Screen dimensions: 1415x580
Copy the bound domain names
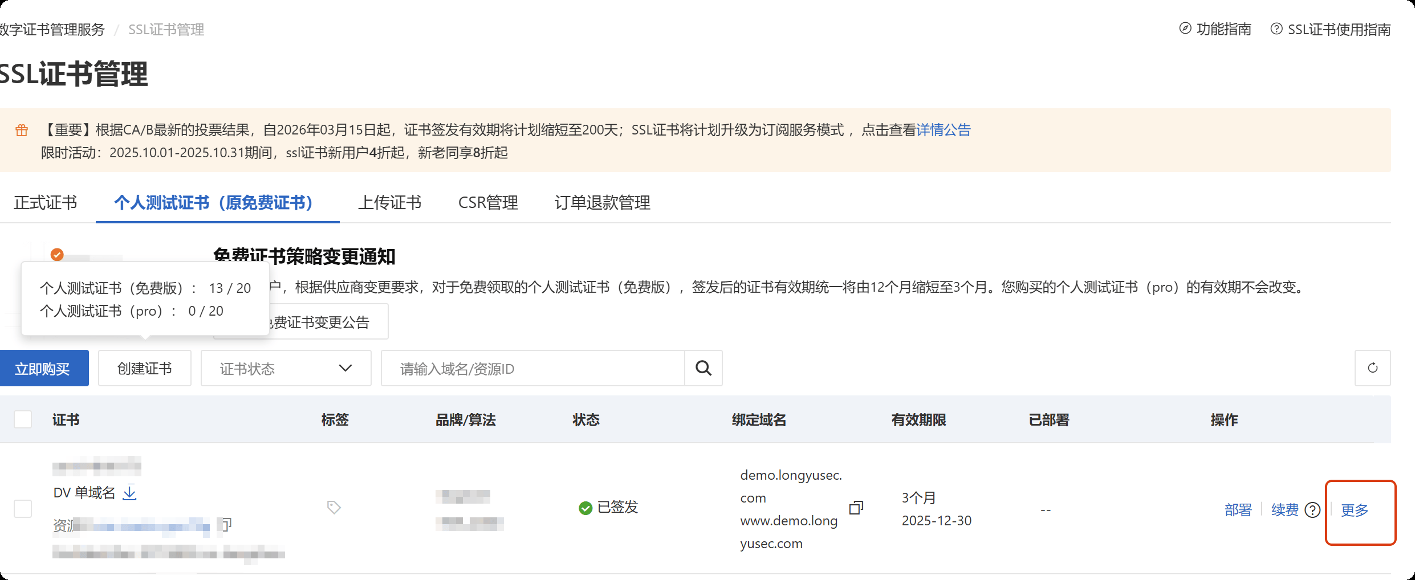tap(856, 508)
